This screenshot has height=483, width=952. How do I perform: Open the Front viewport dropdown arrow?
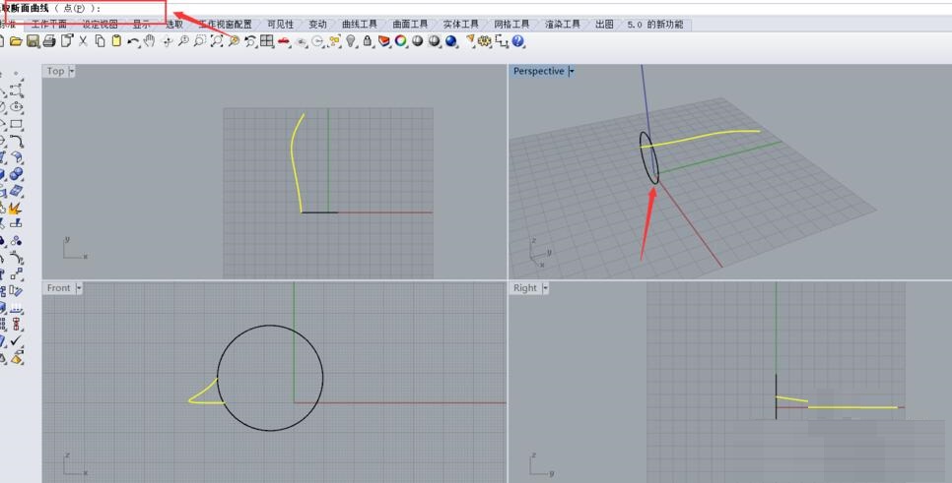coord(79,288)
